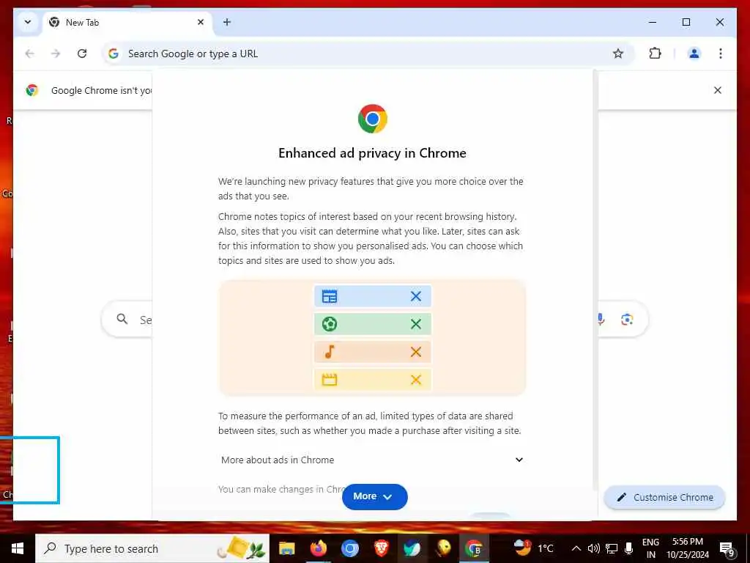Click the Customise Chrome button
This screenshot has height=563, width=750.
click(665, 498)
